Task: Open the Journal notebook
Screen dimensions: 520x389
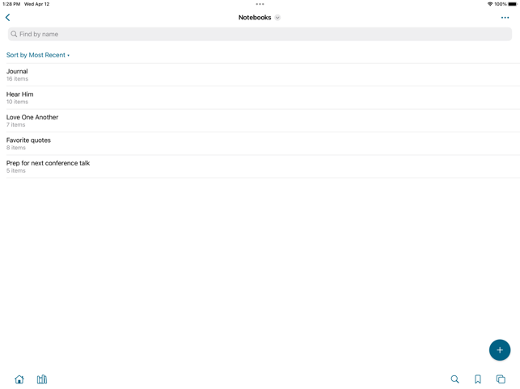Action: [x=17, y=74]
